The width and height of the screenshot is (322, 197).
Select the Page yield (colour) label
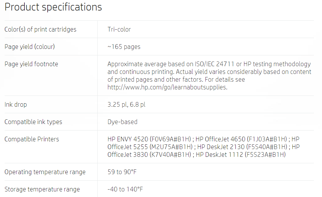[x=30, y=47]
